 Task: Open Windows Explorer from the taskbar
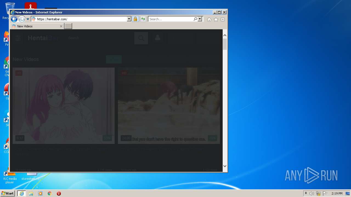coord(31,193)
